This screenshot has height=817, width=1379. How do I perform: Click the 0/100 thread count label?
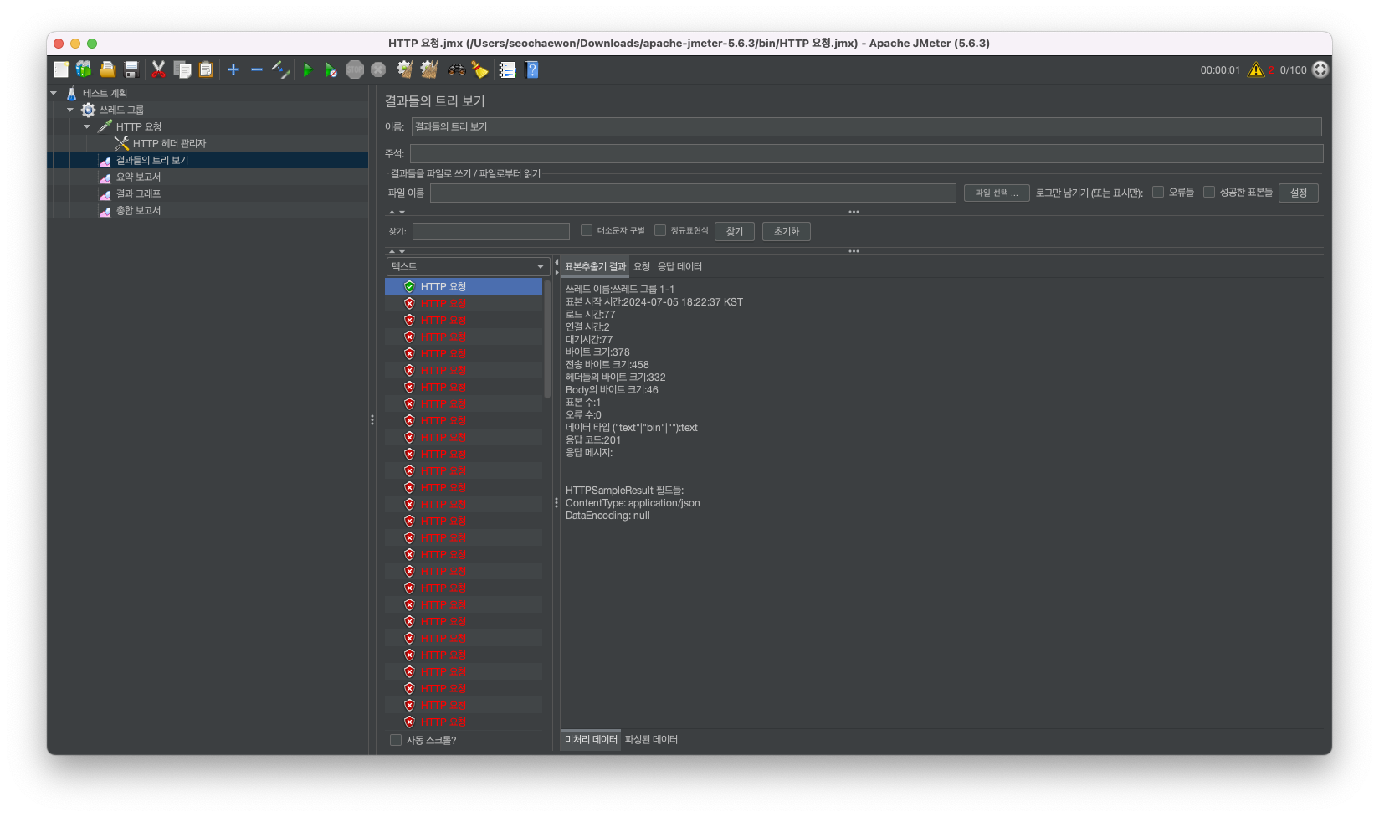(1293, 70)
